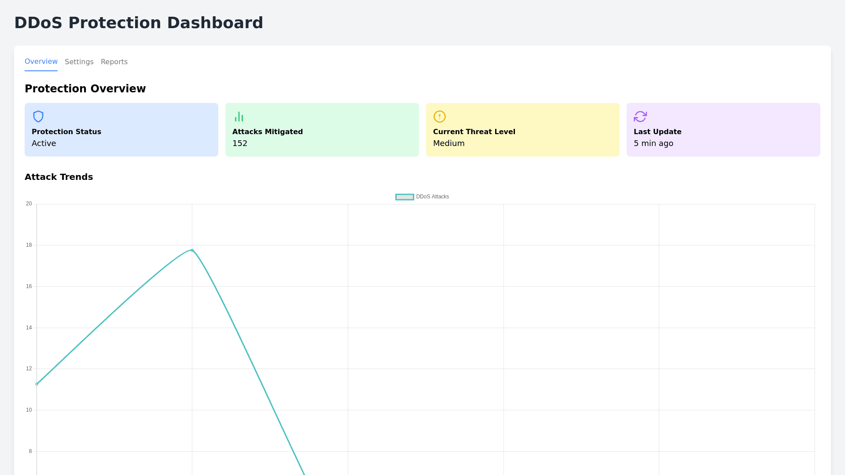Click the 152 attacks mitigated value
Screen dimensions: 845x475
[240, 143]
